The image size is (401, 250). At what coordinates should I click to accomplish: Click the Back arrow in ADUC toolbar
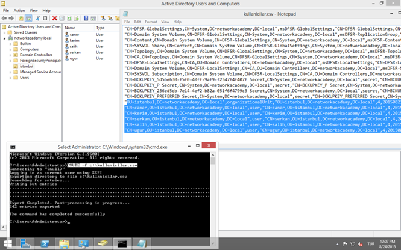pyautogui.click(x=4, y=19)
